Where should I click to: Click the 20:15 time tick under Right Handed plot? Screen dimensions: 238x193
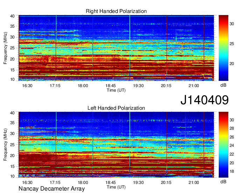coord(166,86)
